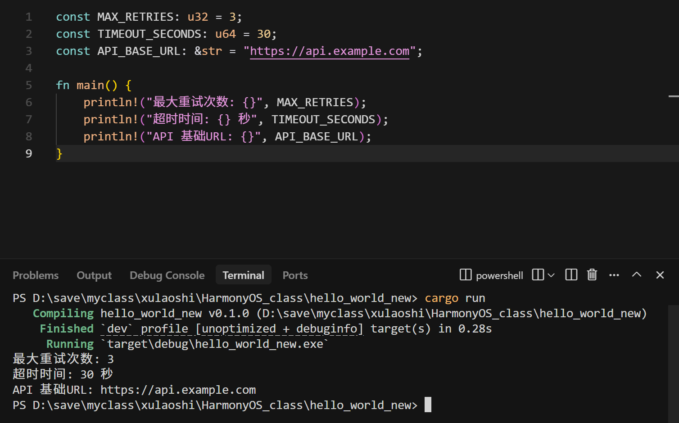Open the Problems panel tab
This screenshot has width=679, height=423.
click(36, 275)
